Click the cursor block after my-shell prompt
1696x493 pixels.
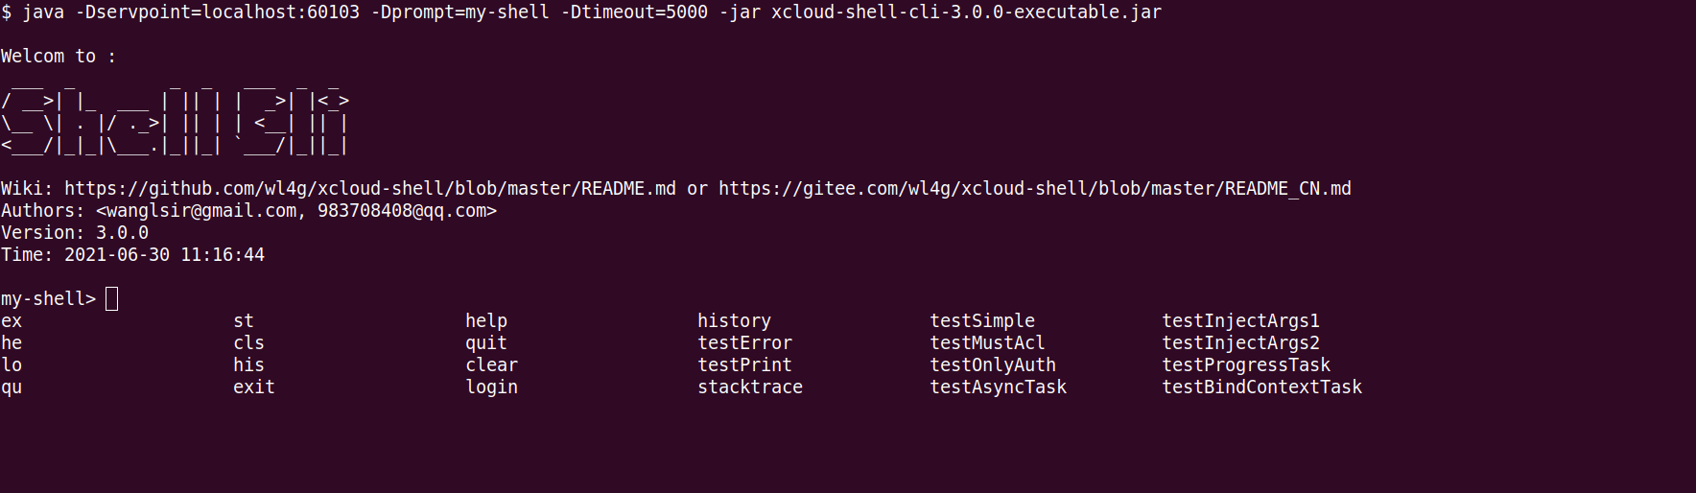(111, 299)
